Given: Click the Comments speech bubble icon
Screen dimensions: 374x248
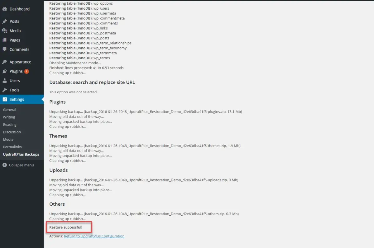Looking at the screenshot, I should (x=5, y=49).
